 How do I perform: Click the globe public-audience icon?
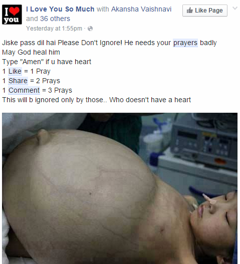pyautogui.click(x=90, y=29)
